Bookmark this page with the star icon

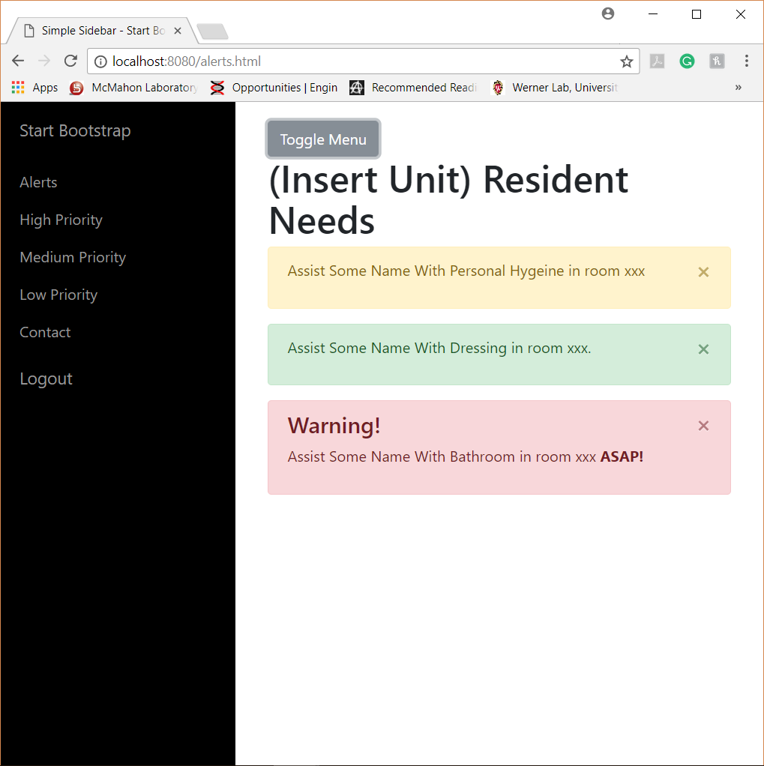point(626,61)
